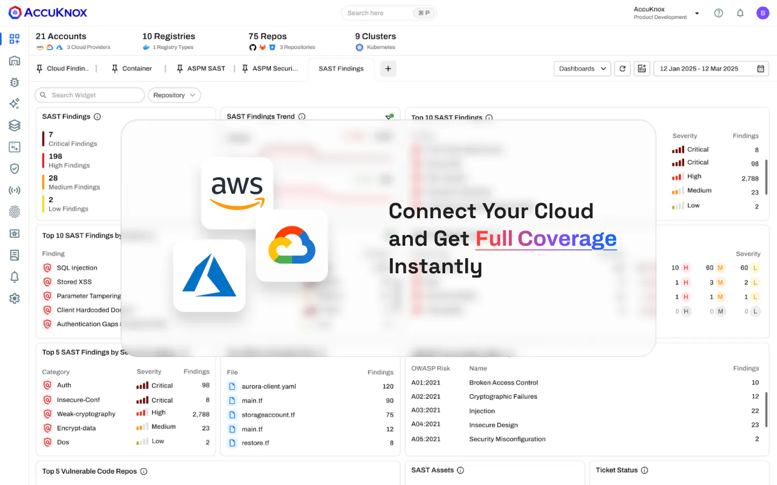Click the OWASP Risk table scrollbar
The height and width of the screenshot is (485, 777).
(766, 410)
